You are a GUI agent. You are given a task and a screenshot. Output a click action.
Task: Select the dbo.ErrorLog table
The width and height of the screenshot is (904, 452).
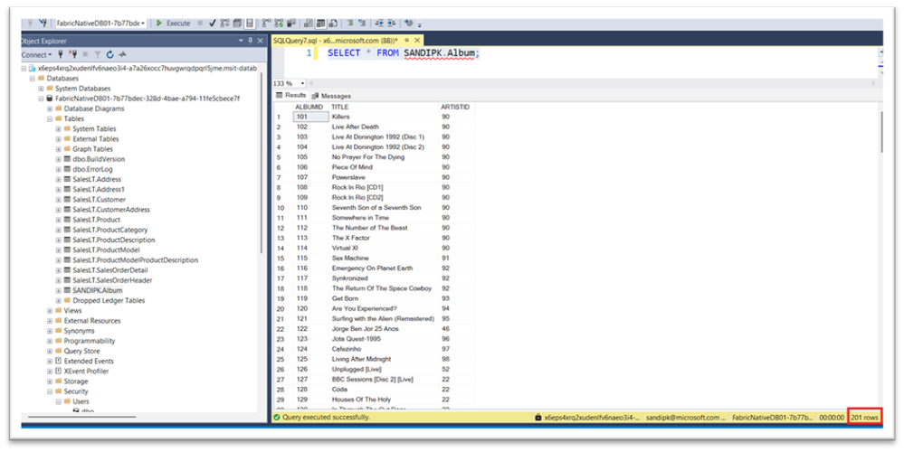point(92,169)
